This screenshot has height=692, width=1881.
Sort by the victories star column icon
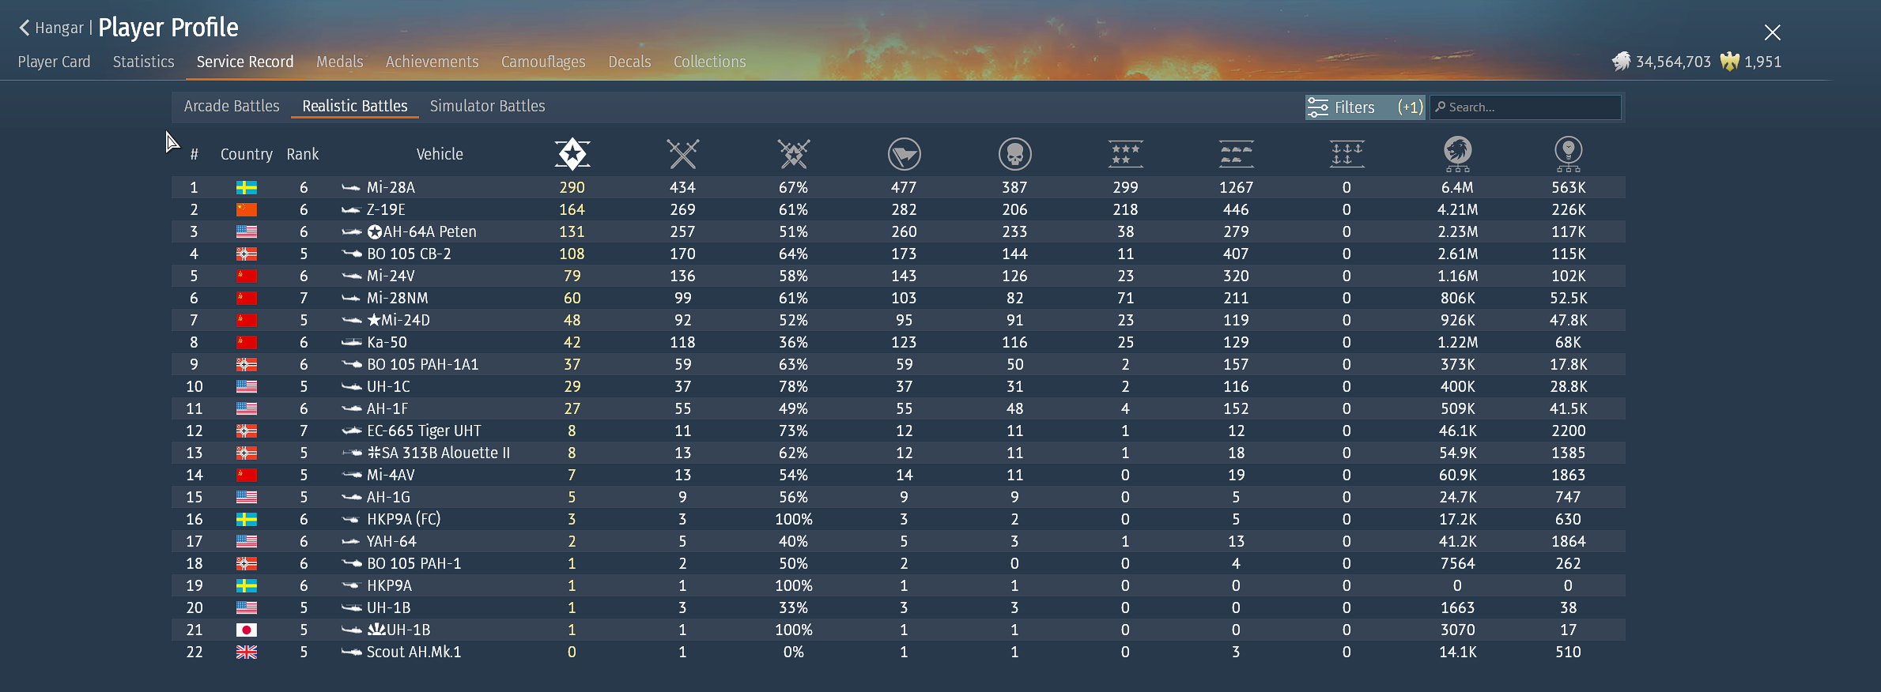[x=572, y=154]
